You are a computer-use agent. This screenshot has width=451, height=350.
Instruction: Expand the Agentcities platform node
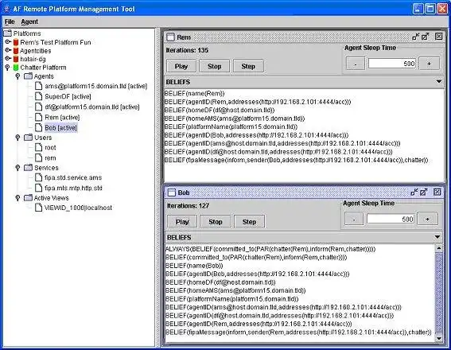tap(8, 50)
